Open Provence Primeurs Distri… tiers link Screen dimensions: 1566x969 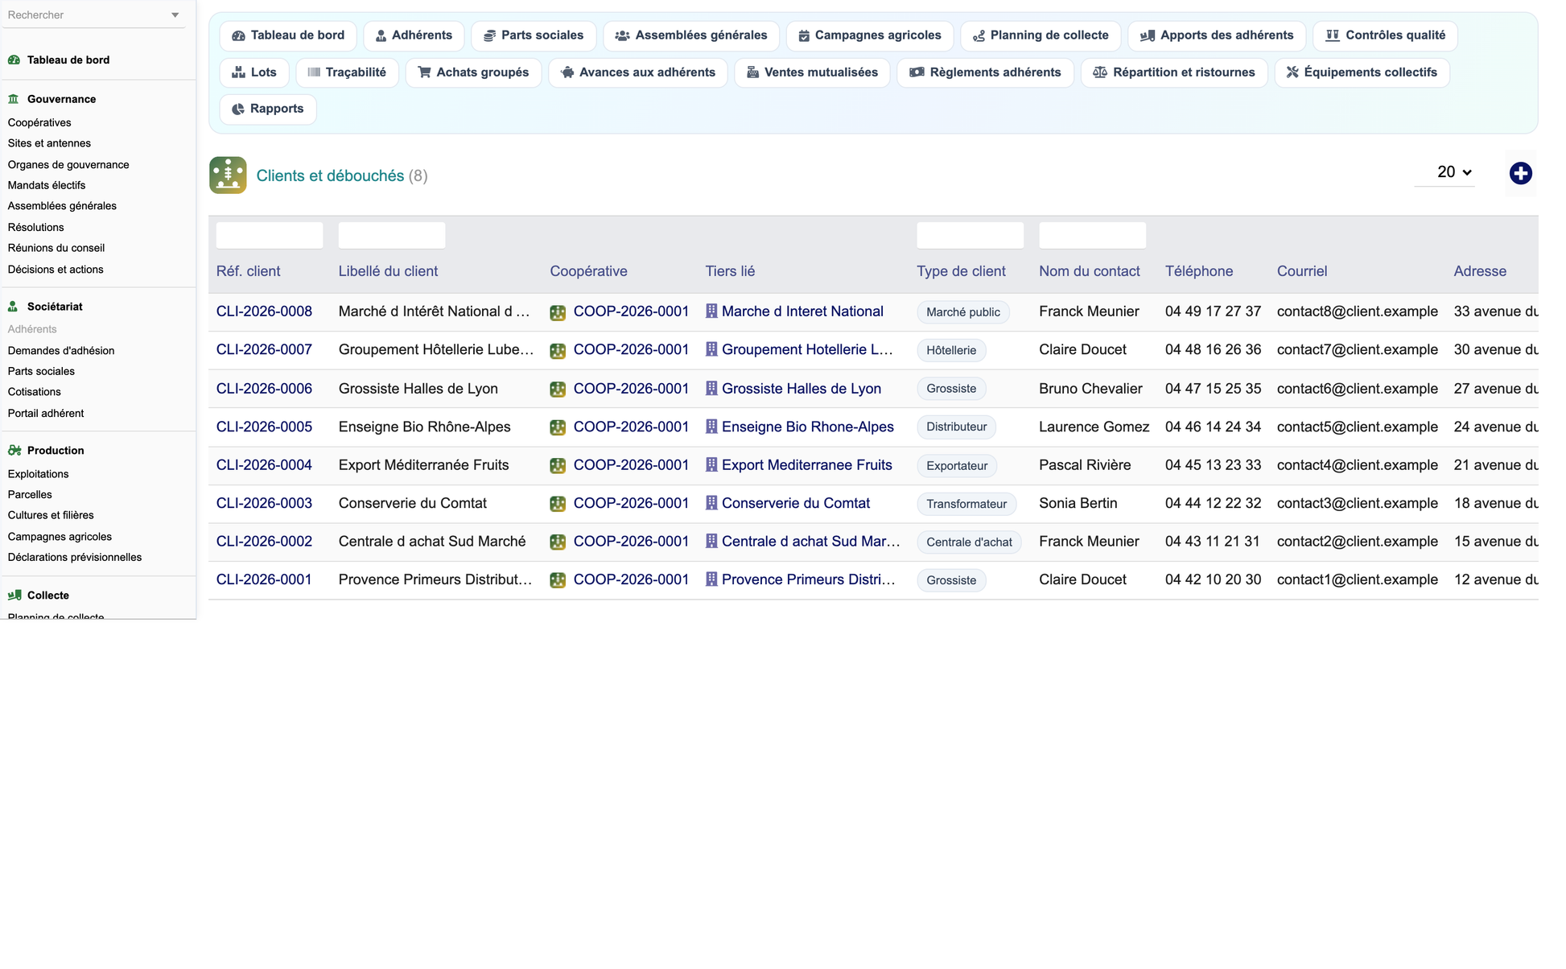pos(808,579)
